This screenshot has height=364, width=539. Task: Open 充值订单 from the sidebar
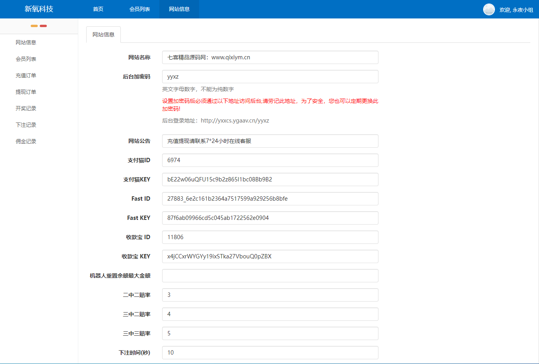(x=26, y=75)
